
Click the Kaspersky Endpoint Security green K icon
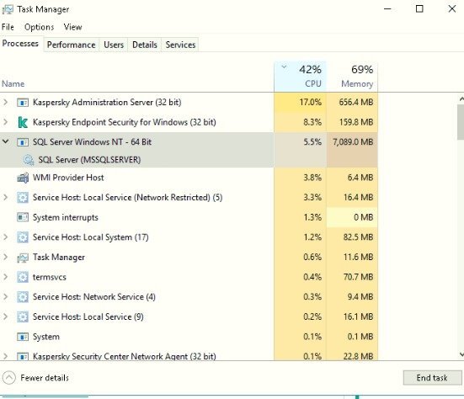point(23,122)
